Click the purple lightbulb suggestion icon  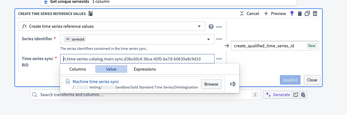click(x=292, y=13)
